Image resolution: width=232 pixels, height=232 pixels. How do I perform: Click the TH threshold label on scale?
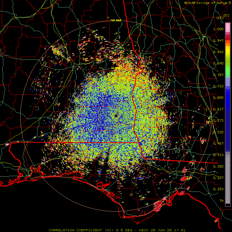221,201
